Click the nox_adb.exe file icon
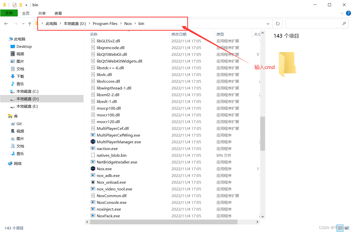The height and width of the screenshot is (232, 352). point(93,175)
